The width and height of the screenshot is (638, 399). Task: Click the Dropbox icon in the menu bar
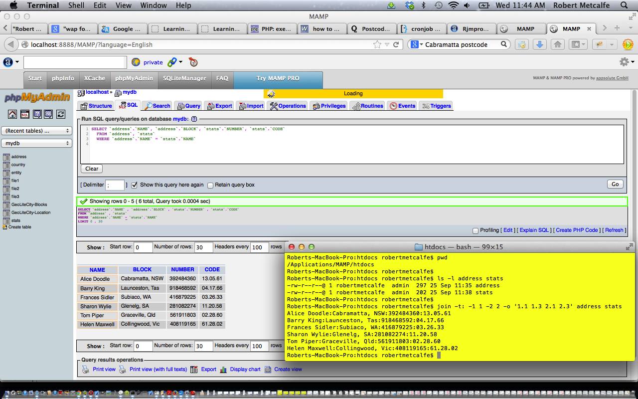point(410,5)
